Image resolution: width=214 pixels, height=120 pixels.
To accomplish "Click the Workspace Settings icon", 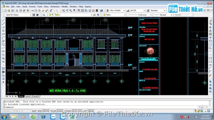I will [x=34, y=15].
